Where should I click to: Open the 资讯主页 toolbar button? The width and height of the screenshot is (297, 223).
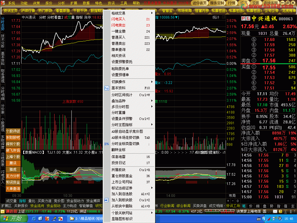10,11
